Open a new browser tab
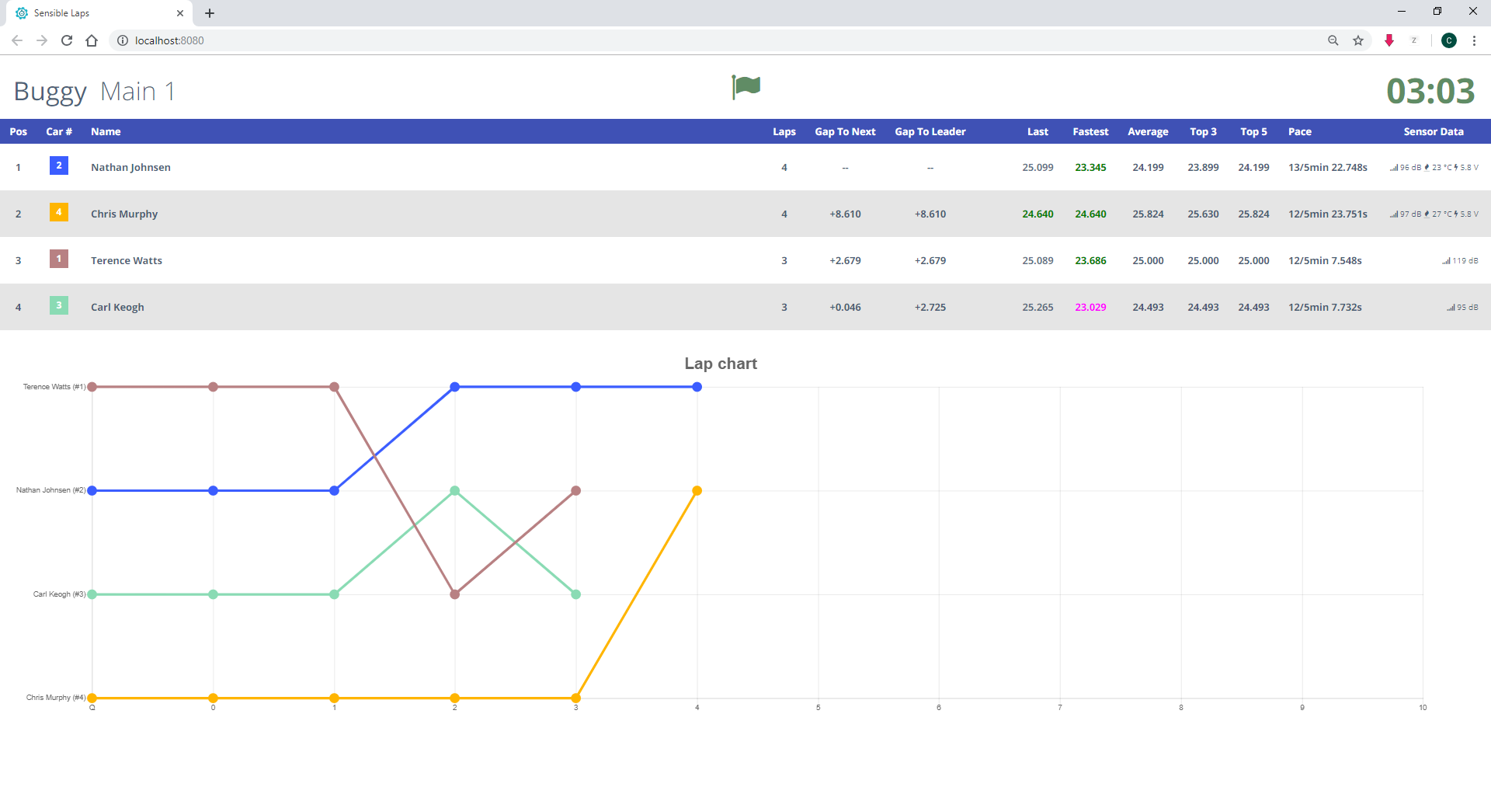The image size is (1491, 808). (x=210, y=13)
